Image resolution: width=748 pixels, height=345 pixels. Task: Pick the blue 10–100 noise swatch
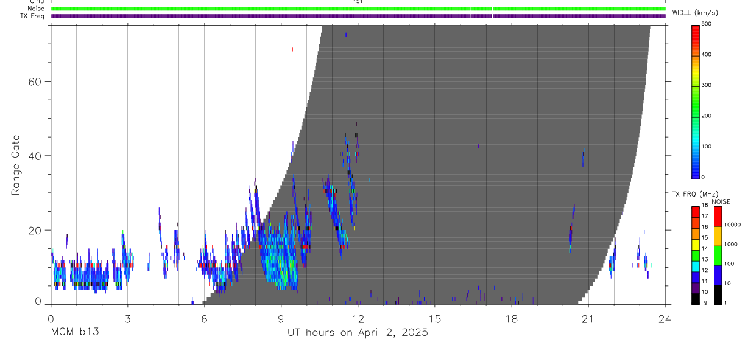click(x=718, y=275)
